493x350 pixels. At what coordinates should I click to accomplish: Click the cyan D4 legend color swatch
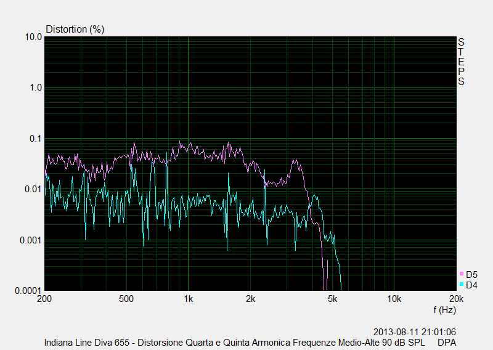(x=462, y=284)
